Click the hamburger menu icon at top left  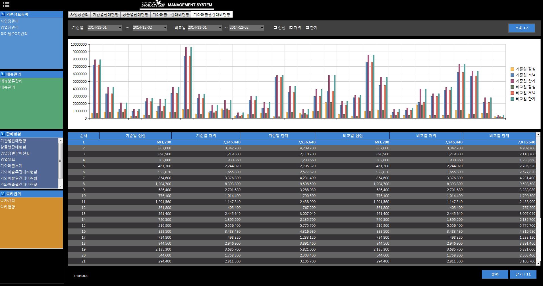(6, 5)
